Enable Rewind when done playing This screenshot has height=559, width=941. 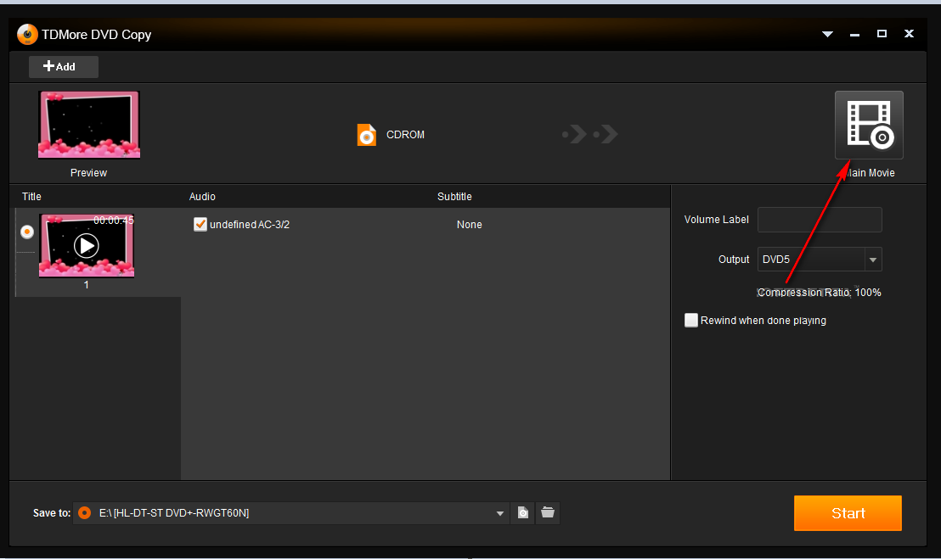point(691,320)
